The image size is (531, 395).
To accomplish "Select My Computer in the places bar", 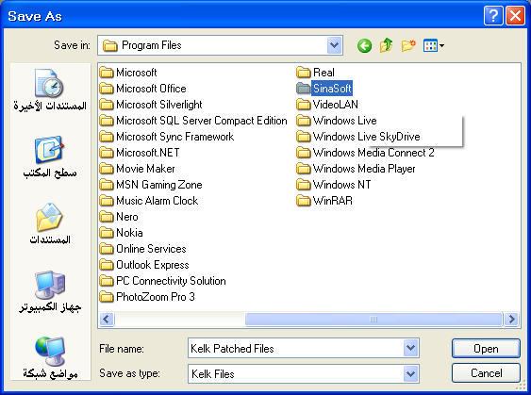I will point(50,291).
